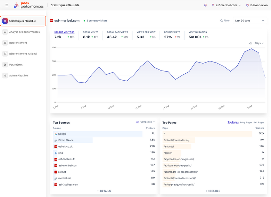Click the expand icon by Top Sources DETAILS

(x=98, y=191)
